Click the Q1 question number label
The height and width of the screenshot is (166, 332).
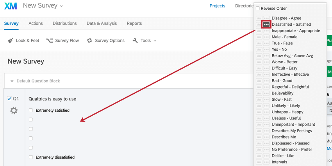click(16, 99)
